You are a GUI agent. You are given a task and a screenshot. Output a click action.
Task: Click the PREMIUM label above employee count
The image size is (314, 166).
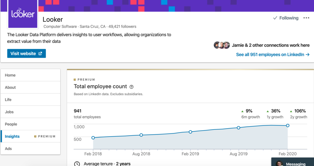pyautogui.click(x=84, y=79)
